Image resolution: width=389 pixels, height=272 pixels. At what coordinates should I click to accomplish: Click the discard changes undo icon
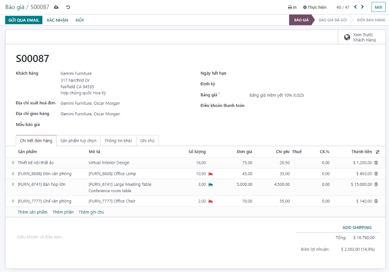[x=68, y=7]
